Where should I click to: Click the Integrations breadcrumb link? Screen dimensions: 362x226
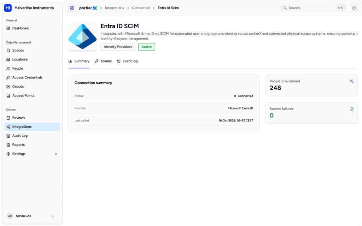click(x=115, y=8)
